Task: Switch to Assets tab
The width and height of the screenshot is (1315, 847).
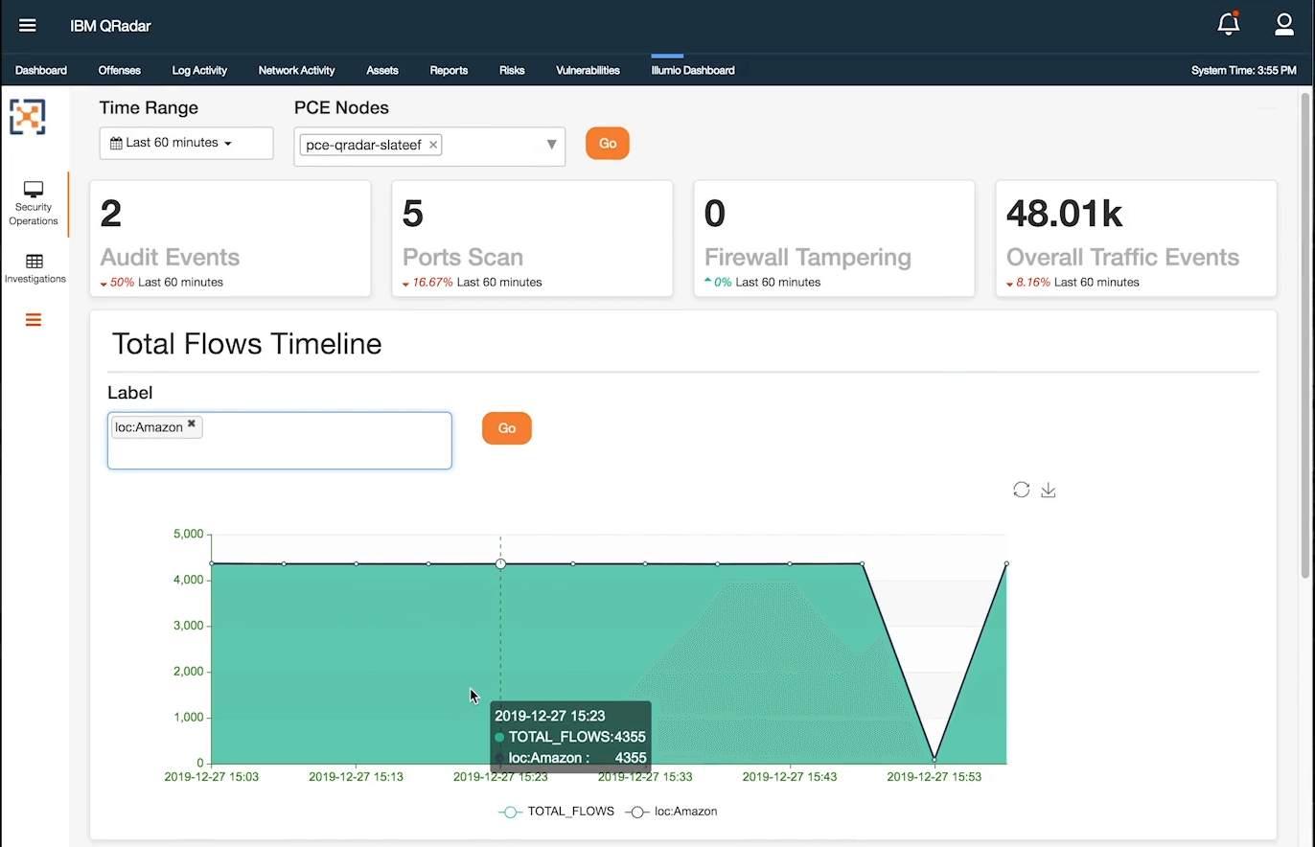Action: pyautogui.click(x=382, y=70)
